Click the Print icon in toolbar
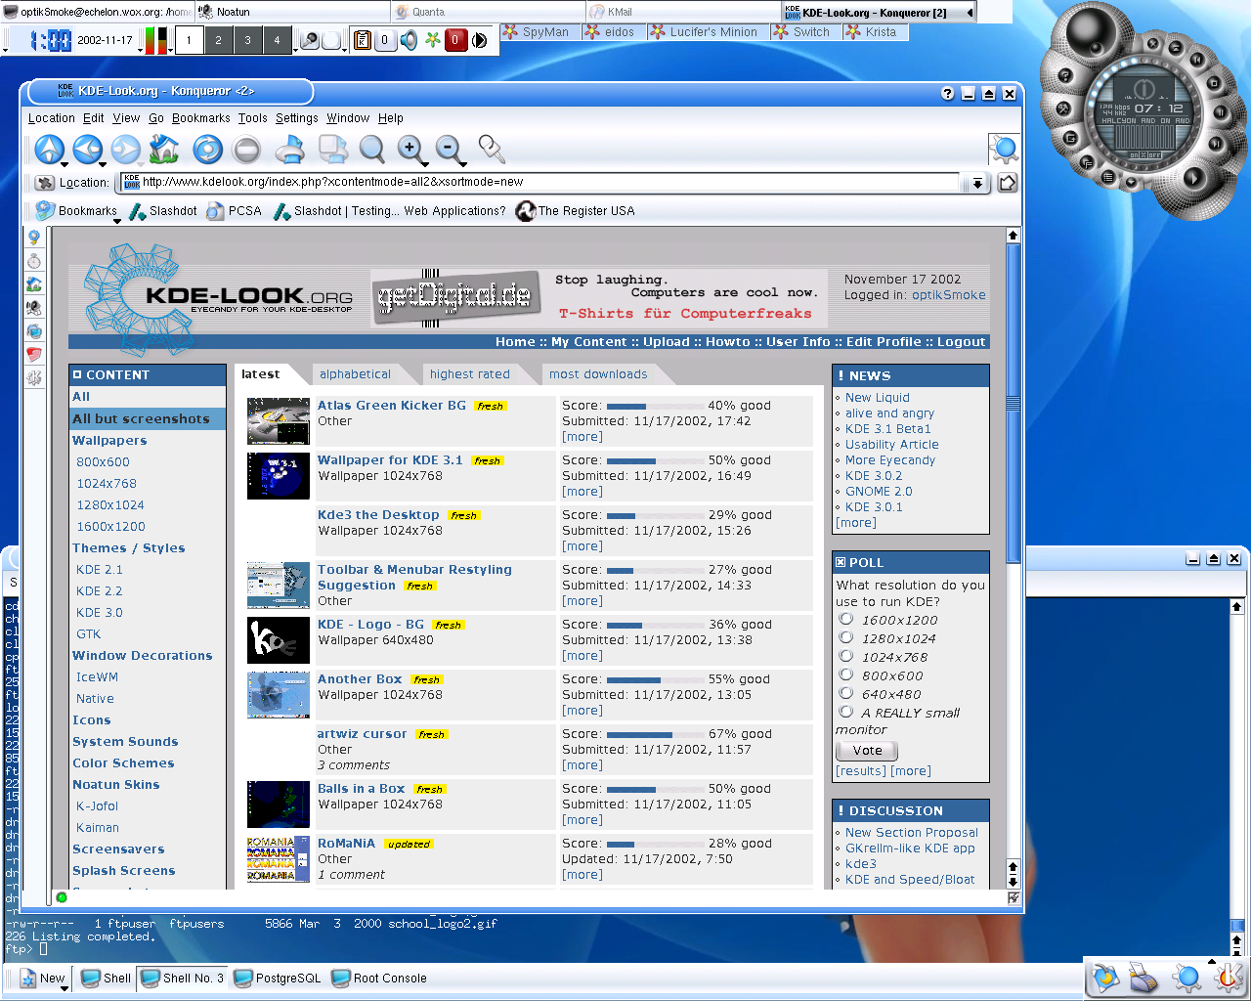 pyautogui.click(x=289, y=149)
